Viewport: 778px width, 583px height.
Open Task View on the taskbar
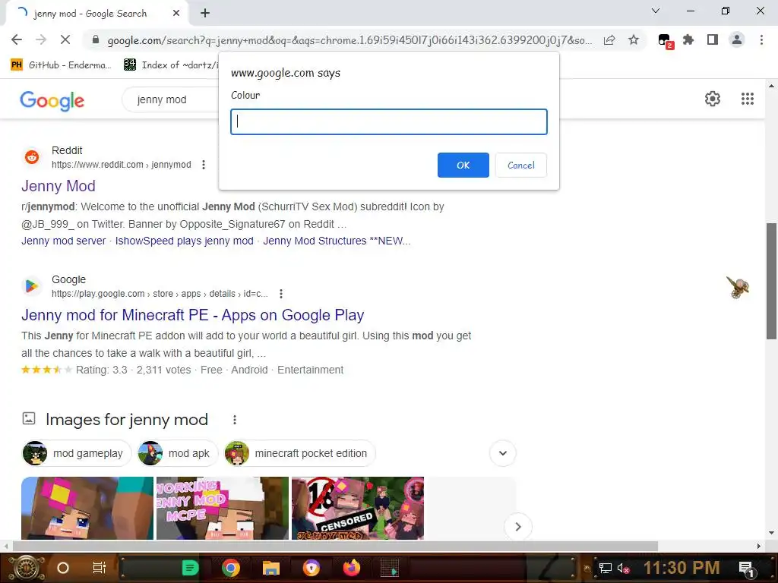click(x=100, y=568)
